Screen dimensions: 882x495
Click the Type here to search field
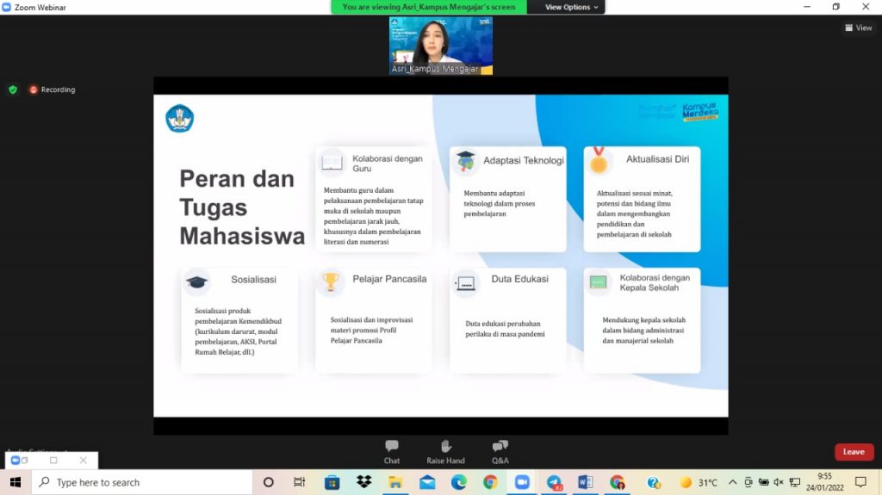143,482
